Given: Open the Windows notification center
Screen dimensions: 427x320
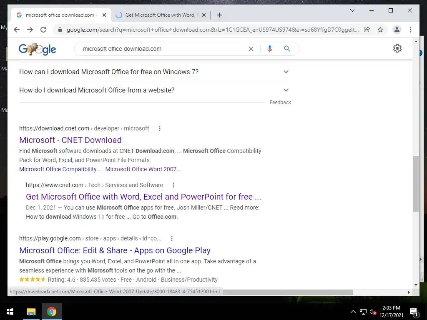Looking at the screenshot, I should [414, 312].
